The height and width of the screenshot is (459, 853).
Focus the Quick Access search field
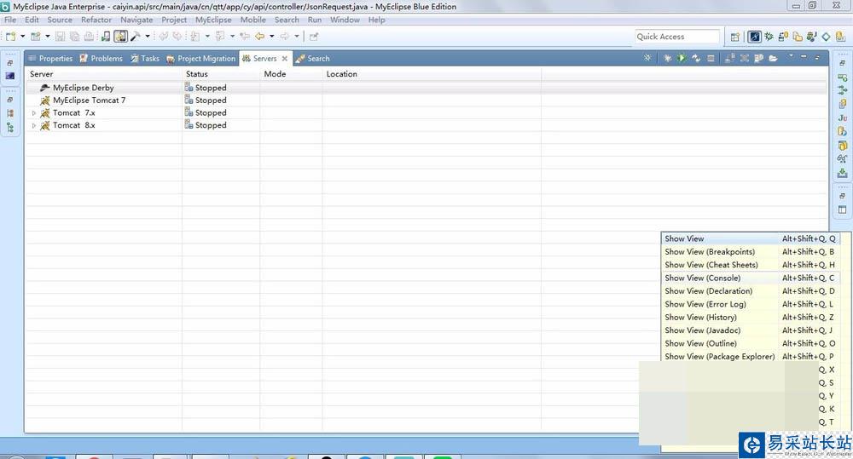[677, 37]
